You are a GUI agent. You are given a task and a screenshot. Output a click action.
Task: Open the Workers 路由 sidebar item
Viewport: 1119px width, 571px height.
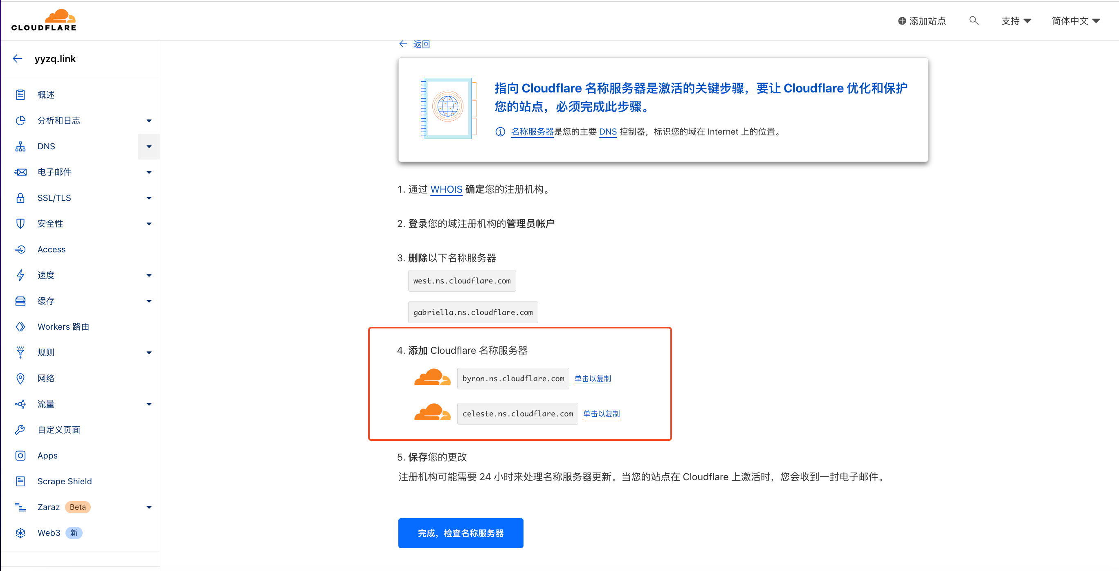click(80, 327)
